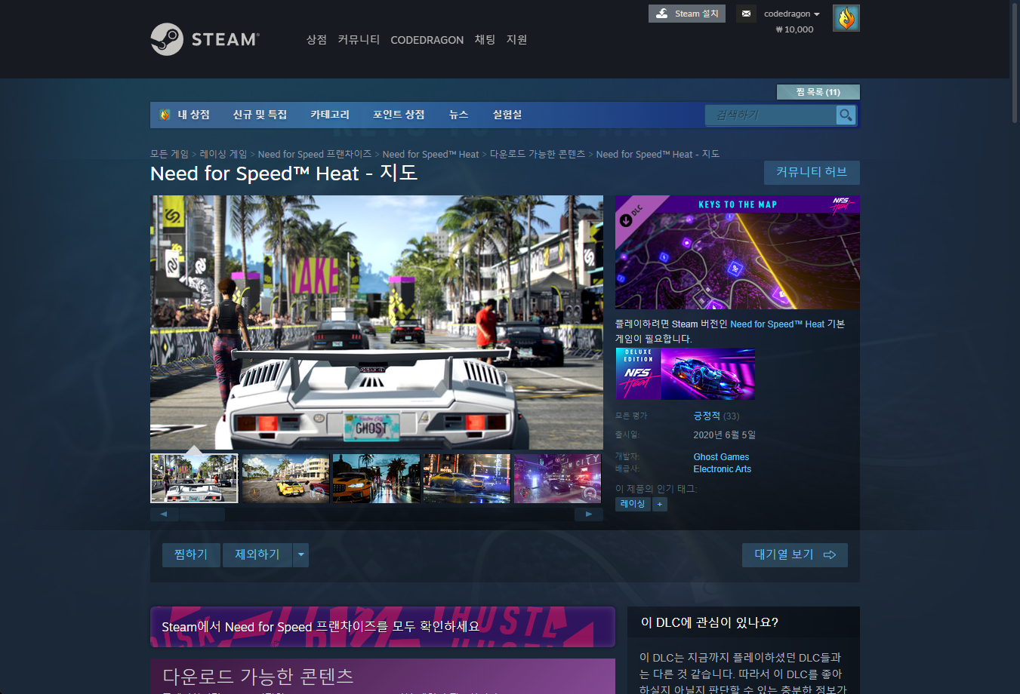Viewport: 1020px width, 694px height.
Task: Click the 제외하기 button
Action: click(x=257, y=554)
